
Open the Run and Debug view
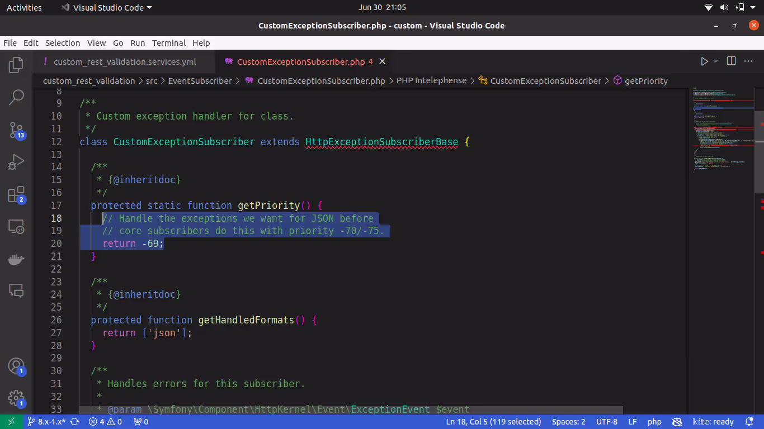pos(16,163)
